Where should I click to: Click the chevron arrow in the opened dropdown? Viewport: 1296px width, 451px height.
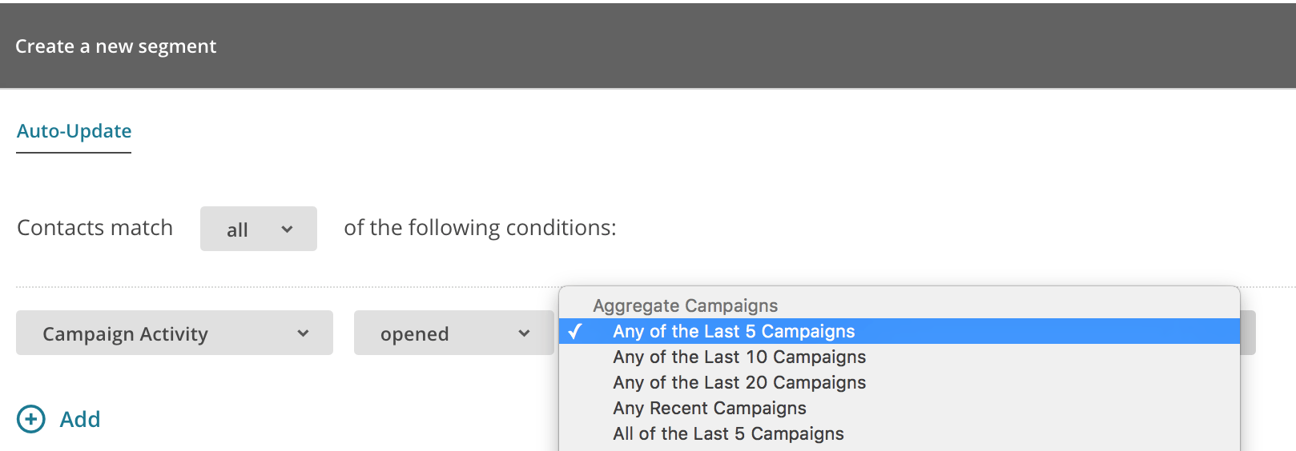[x=524, y=333]
